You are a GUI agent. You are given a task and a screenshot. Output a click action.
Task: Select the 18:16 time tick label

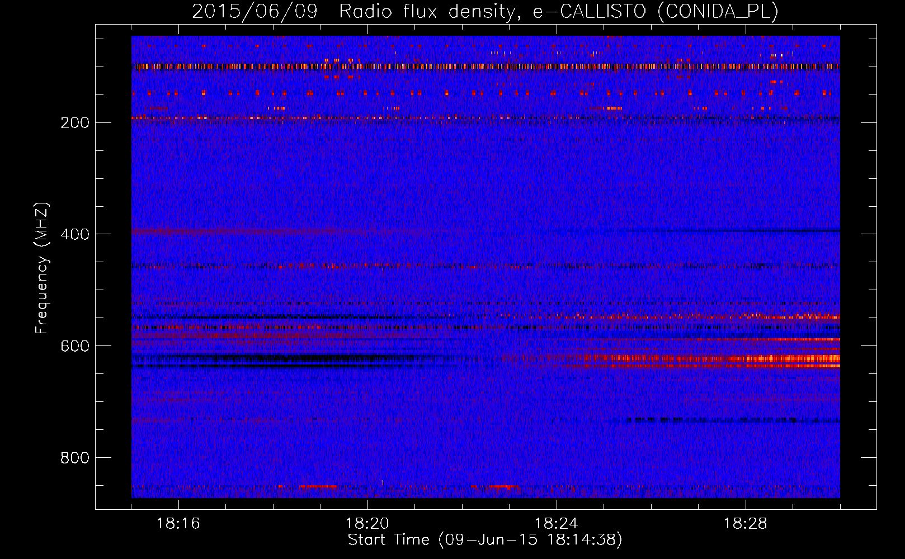click(x=178, y=524)
